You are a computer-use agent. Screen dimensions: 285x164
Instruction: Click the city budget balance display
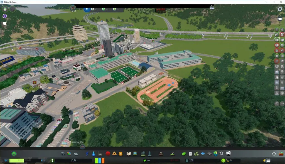pyautogui.click(x=173, y=160)
